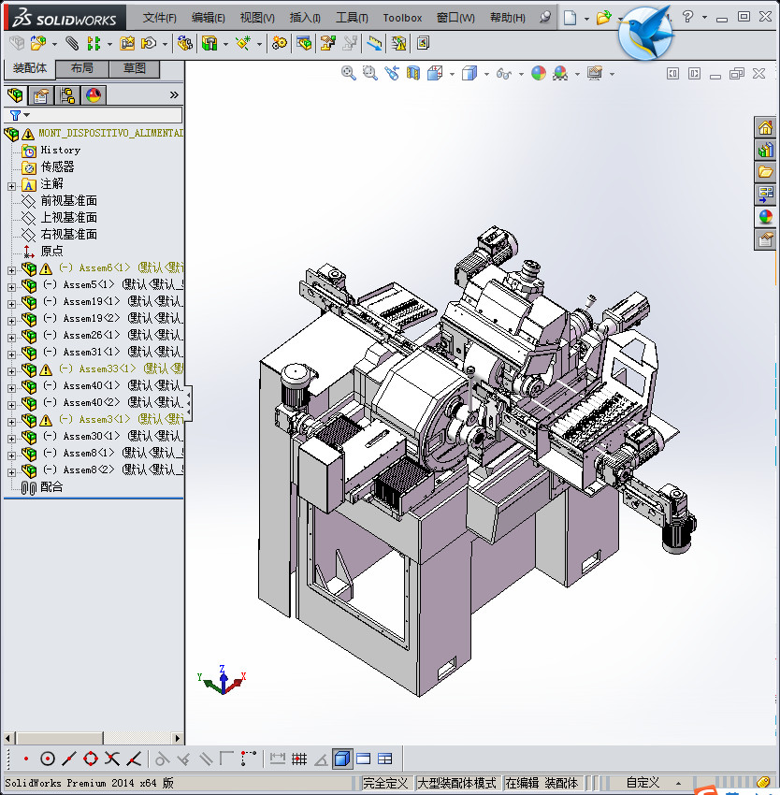Open the ConfigurationManager tab icon
This screenshot has height=795, width=780.
coord(67,94)
